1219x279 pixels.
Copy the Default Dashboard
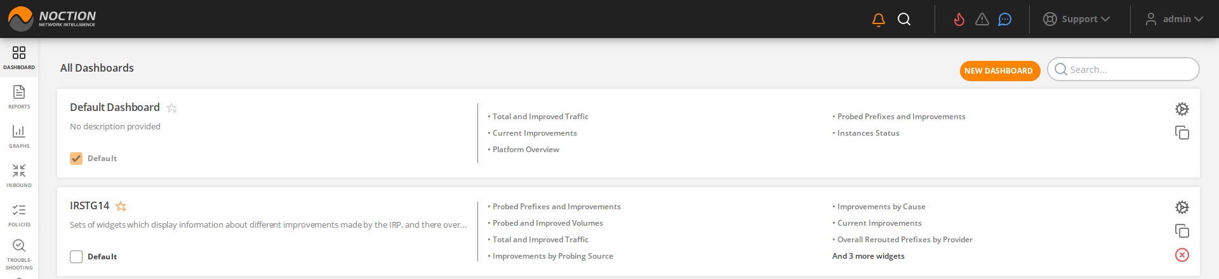(1182, 133)
